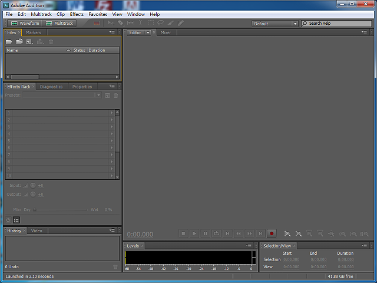This screenshot has width=377, height=283.
Task: Switch to Multitrack view
Action: [59, 23]
